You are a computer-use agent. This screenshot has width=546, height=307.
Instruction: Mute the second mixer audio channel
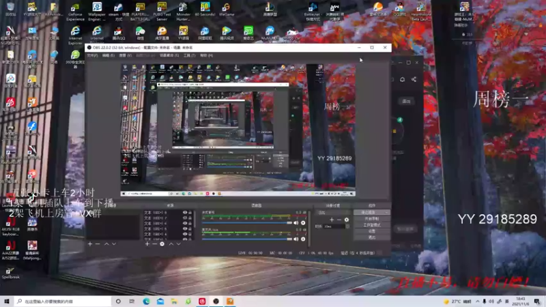[x=296, y=239]
